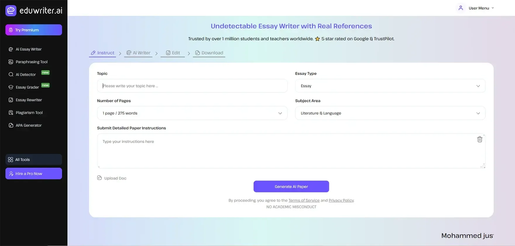Click the Try Premium button
The height and width of the screenshot is (246, 515).
[34, 30]
